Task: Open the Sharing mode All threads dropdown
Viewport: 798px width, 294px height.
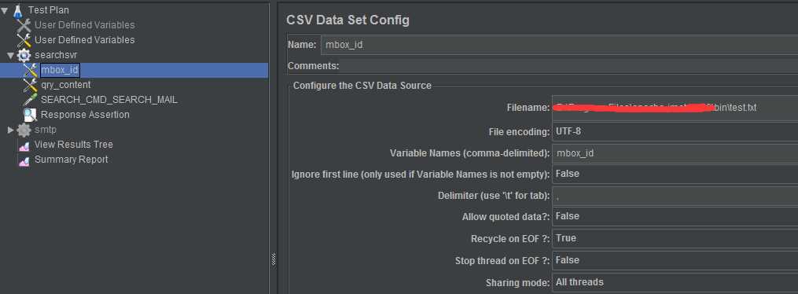Action: [x=675, y=281]
